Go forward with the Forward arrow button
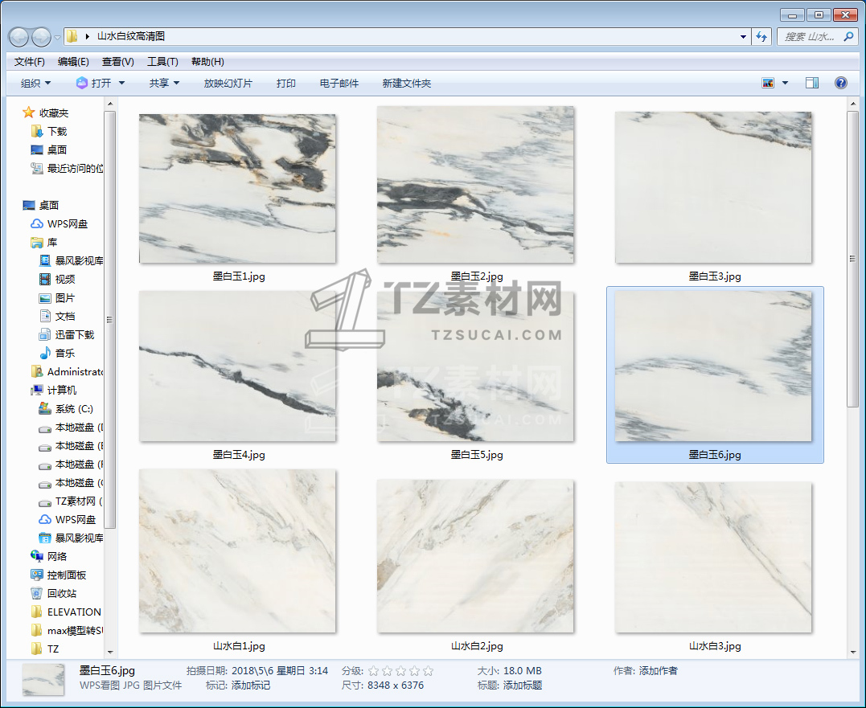Viewport: 866px width, 708px height. [x=42, y=37]
